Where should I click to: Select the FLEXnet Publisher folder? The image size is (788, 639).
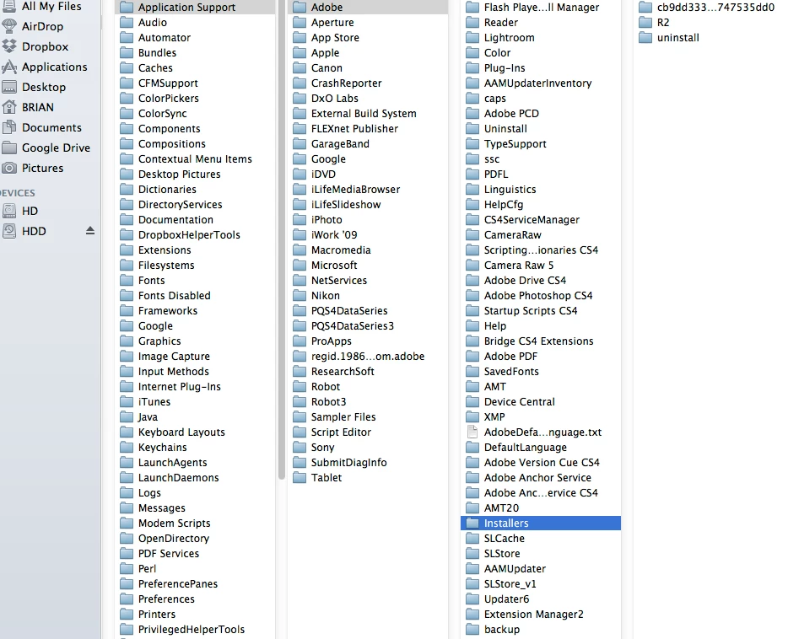click(x=368, y=129)
